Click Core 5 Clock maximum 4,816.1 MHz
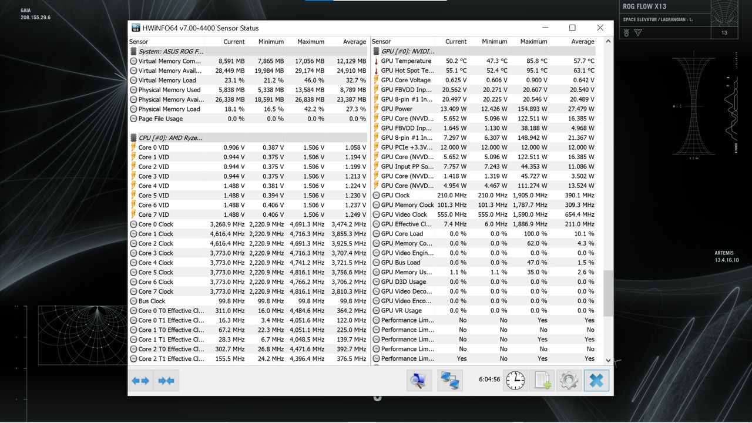The height and width of the screenshot is (423, 752). 307,272
